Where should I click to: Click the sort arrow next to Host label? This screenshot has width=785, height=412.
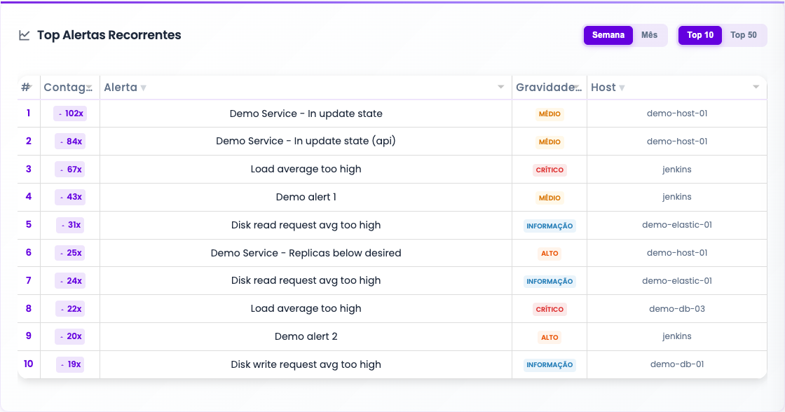(622, 88)
